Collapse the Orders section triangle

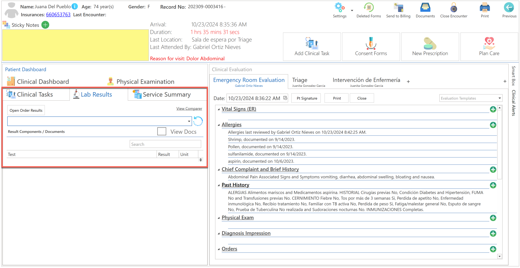[219, 249]
